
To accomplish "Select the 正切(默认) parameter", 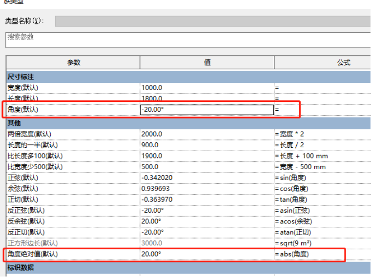I will [23, 200].
